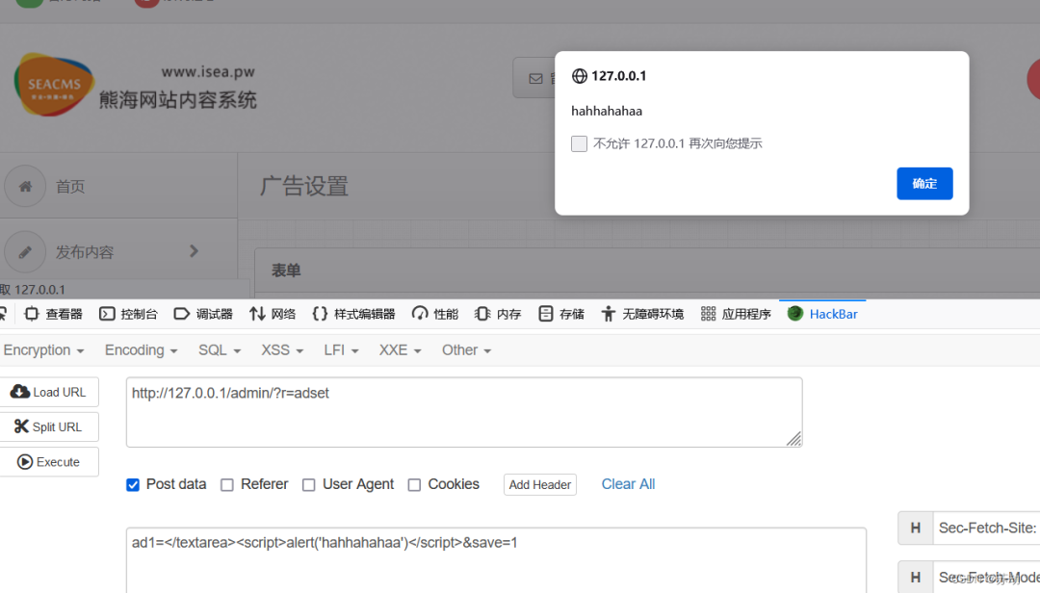Enable the Referer checkbox
Viewport: 1040px width, 593px height.
[227, 485]
